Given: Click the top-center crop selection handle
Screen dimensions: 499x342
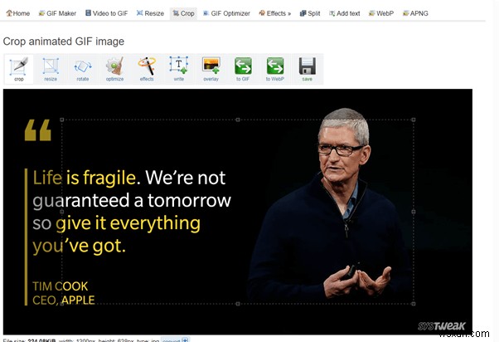Looking at the screenshot, I should click(x=238, y=120).
